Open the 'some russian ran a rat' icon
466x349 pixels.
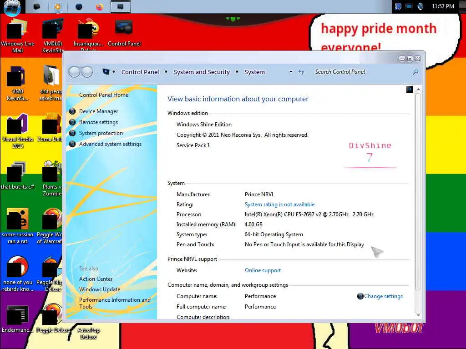18,226
